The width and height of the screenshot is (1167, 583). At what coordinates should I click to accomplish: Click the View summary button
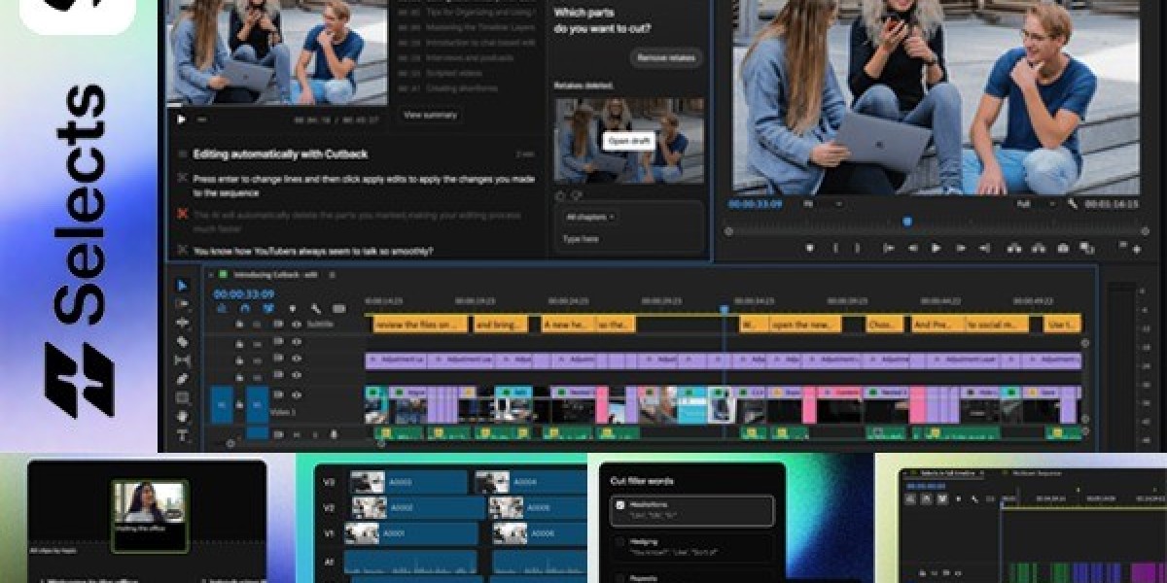click(x=431, y=115)
